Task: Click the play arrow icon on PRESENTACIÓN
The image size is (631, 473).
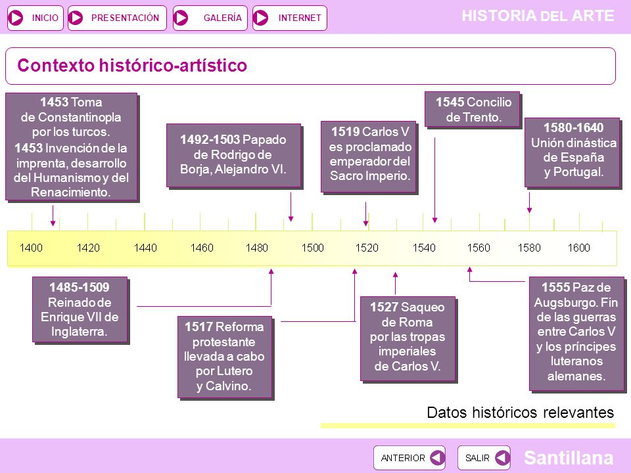Action: pyautogui.click(x=76, y=18)
